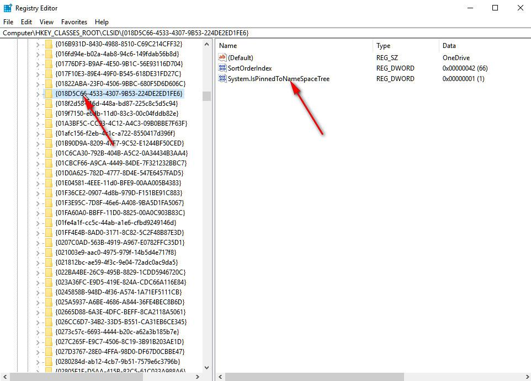This screenshot has height=381, width=531.
Task: Expand the {021812bc-ae59-4f3c-9e04-72adc0ac9da5} key
Action: [38, 262]
